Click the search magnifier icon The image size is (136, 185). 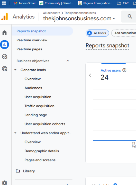tap(130, 16)
